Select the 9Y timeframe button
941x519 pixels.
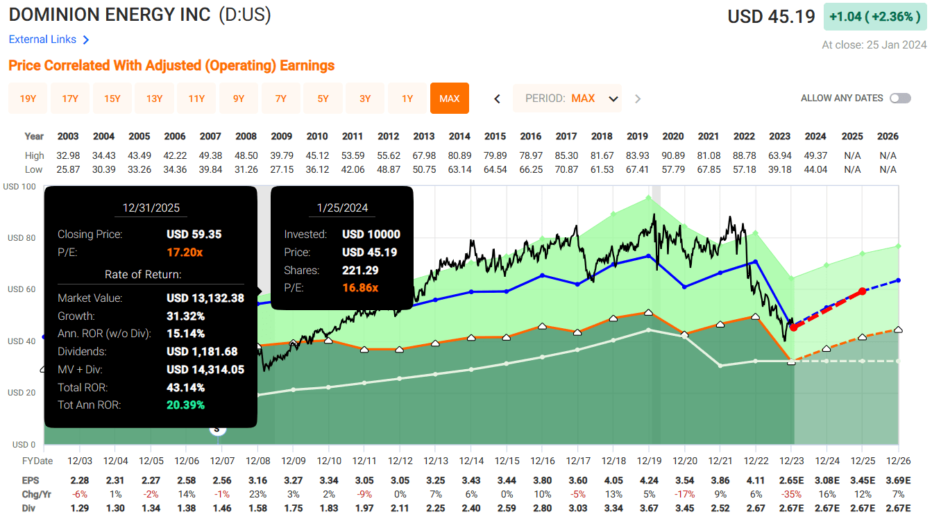(238, 98)
